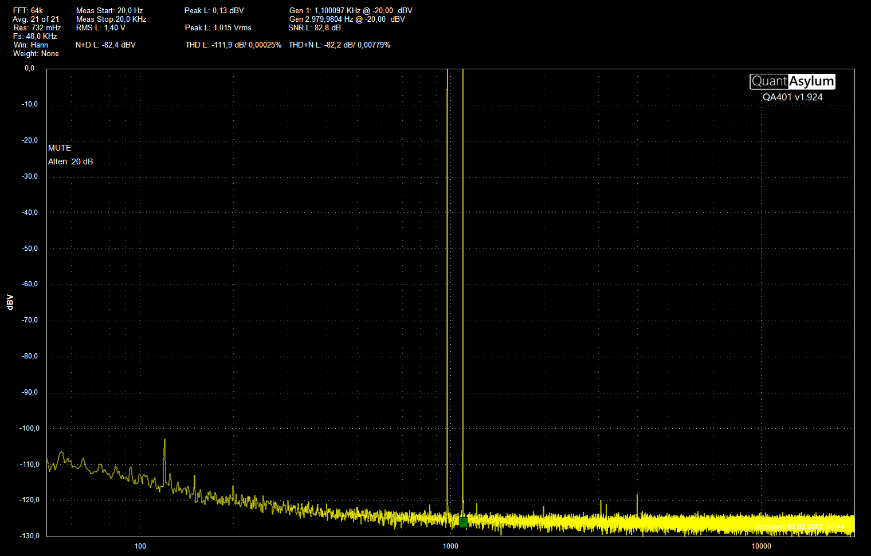Click the '-100,0' Y-axis label

pos(30,428)
